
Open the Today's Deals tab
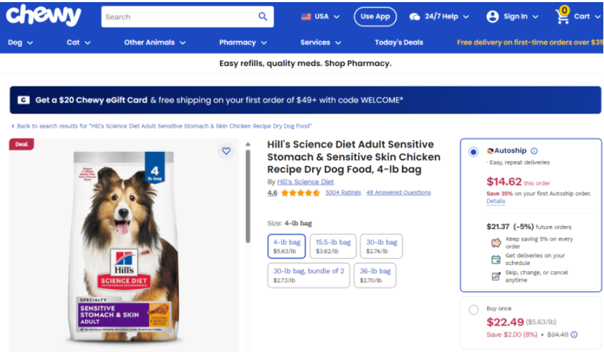tap(398, 43)
